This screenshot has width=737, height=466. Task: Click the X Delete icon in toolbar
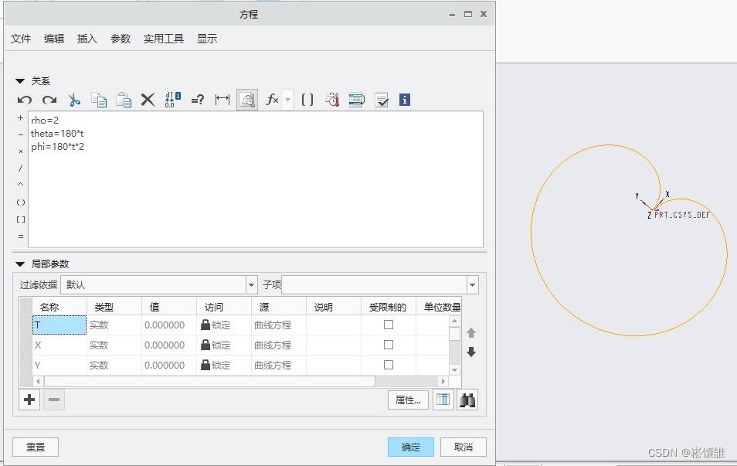148,100
